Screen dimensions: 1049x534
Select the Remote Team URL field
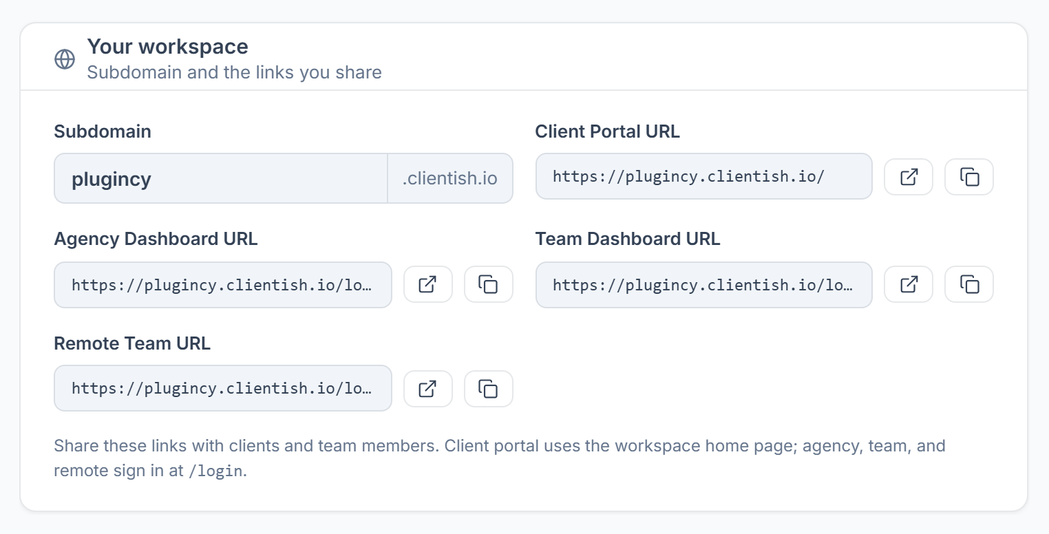[x=223, y=388]
